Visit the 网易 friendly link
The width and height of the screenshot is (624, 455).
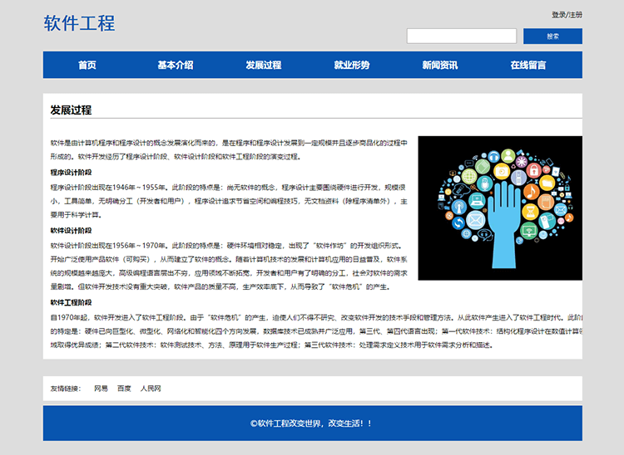pos(101,389)
